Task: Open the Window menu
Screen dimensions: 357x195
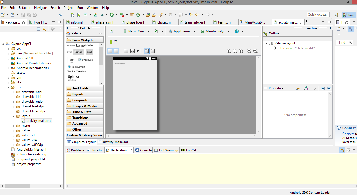Action: (x=93, y=8)
